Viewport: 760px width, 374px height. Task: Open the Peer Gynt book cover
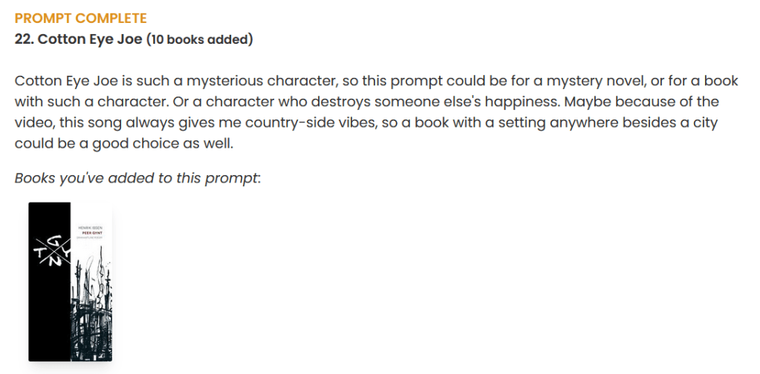(70, 281)
